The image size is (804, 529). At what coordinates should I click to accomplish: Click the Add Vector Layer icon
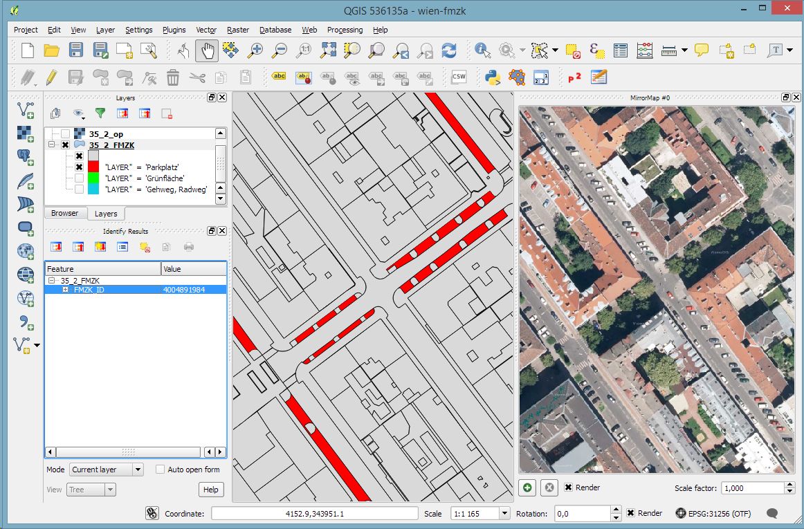click(25, 110)
